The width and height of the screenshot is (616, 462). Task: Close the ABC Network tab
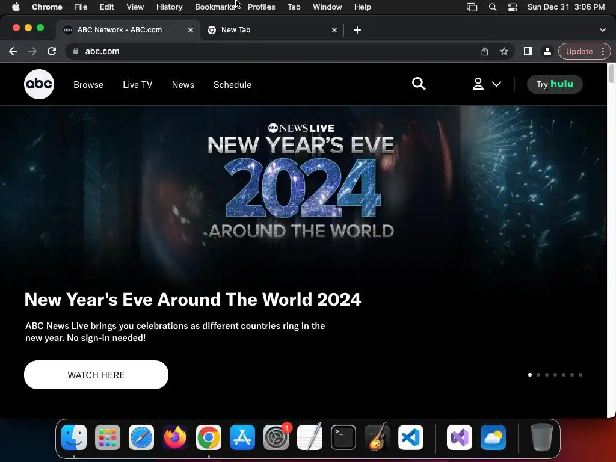pos(191,30)
